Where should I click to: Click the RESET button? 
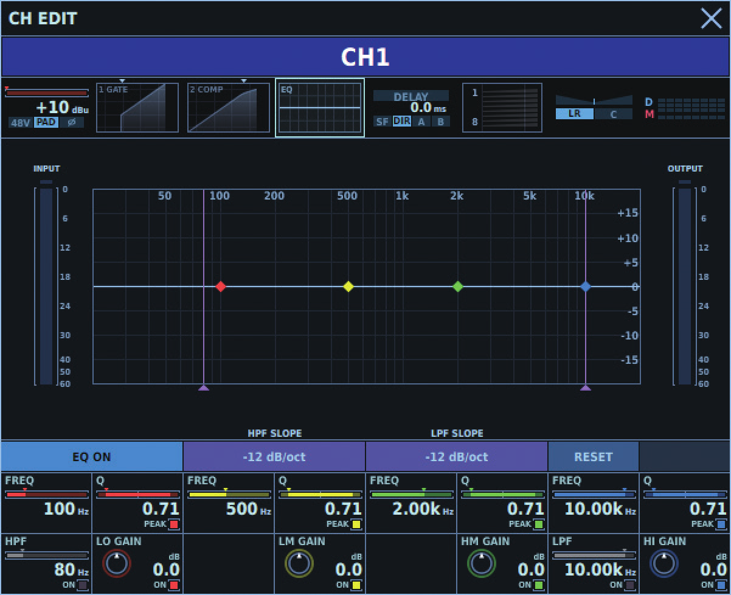click(594, 457)
